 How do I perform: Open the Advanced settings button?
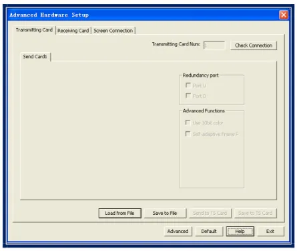tap(178, 231)
